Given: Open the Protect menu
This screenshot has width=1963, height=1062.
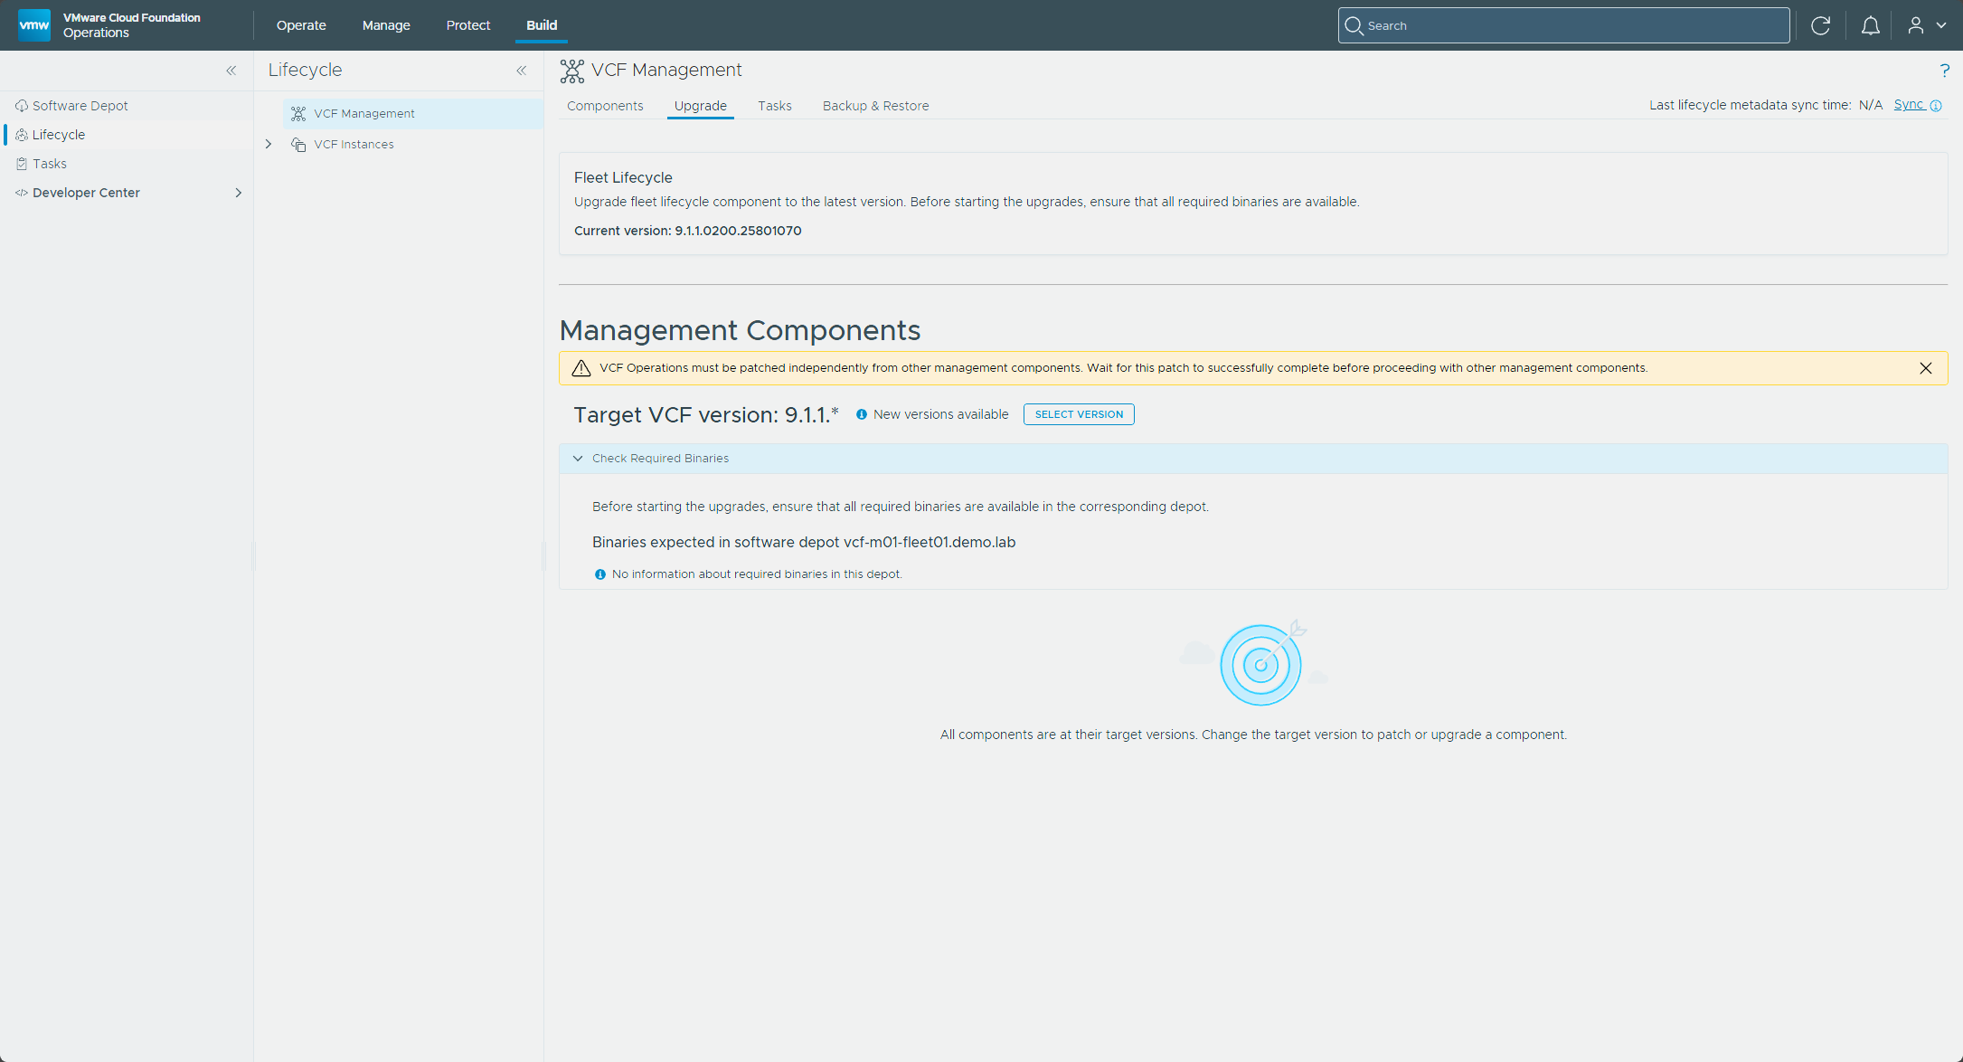Looking at the screenshot, I should click(468, 25).
